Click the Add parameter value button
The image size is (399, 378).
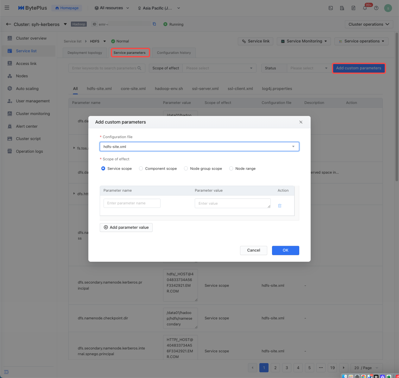pos(126,227)
